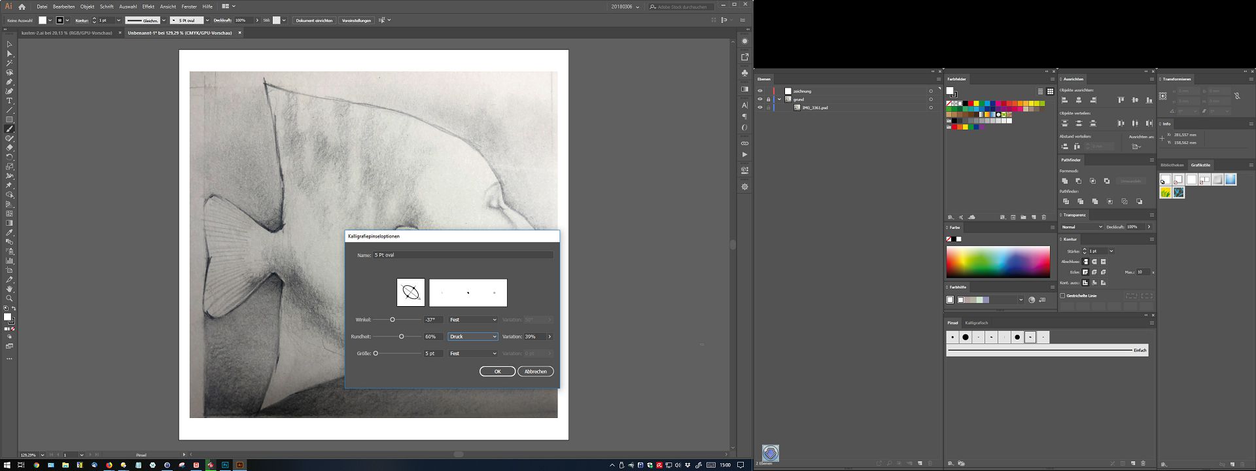Viewport: 1256px width, 471px height.
Task: Open Winkel method dropdown showing Fest
Action: tap(473, 320)
